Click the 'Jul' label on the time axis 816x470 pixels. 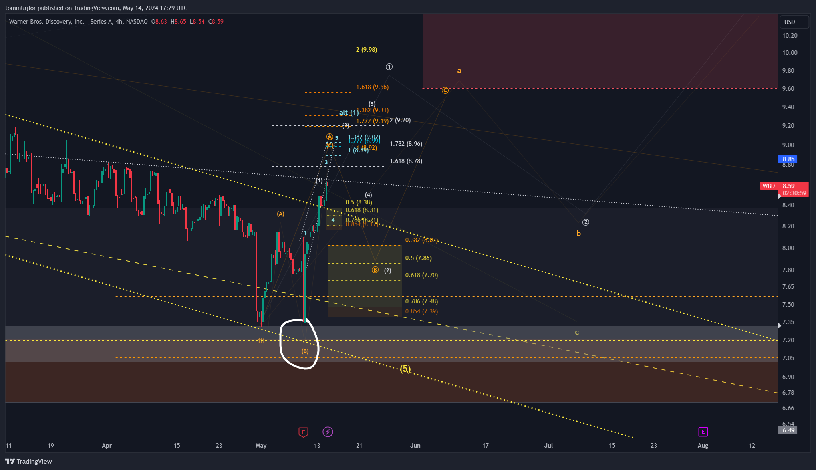point(548,446)
